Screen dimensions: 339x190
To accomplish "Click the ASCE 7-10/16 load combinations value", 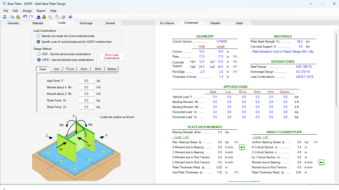I will (x=305, y=77).
